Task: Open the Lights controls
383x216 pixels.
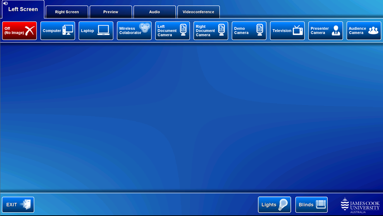Action: point(274,204)
